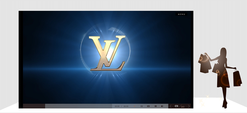Pause the video with the pause icon
247x113 pixels.
[142, 106]
